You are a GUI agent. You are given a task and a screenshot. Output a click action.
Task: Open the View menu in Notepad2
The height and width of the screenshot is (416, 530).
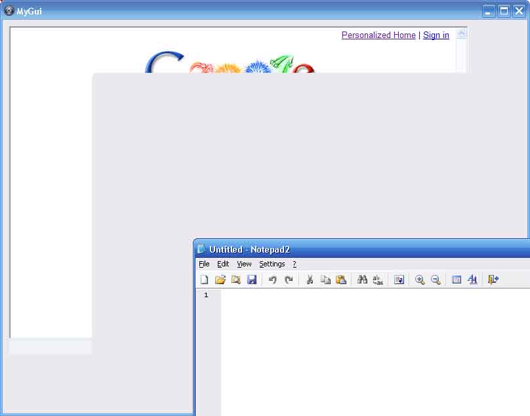(244, 264)
